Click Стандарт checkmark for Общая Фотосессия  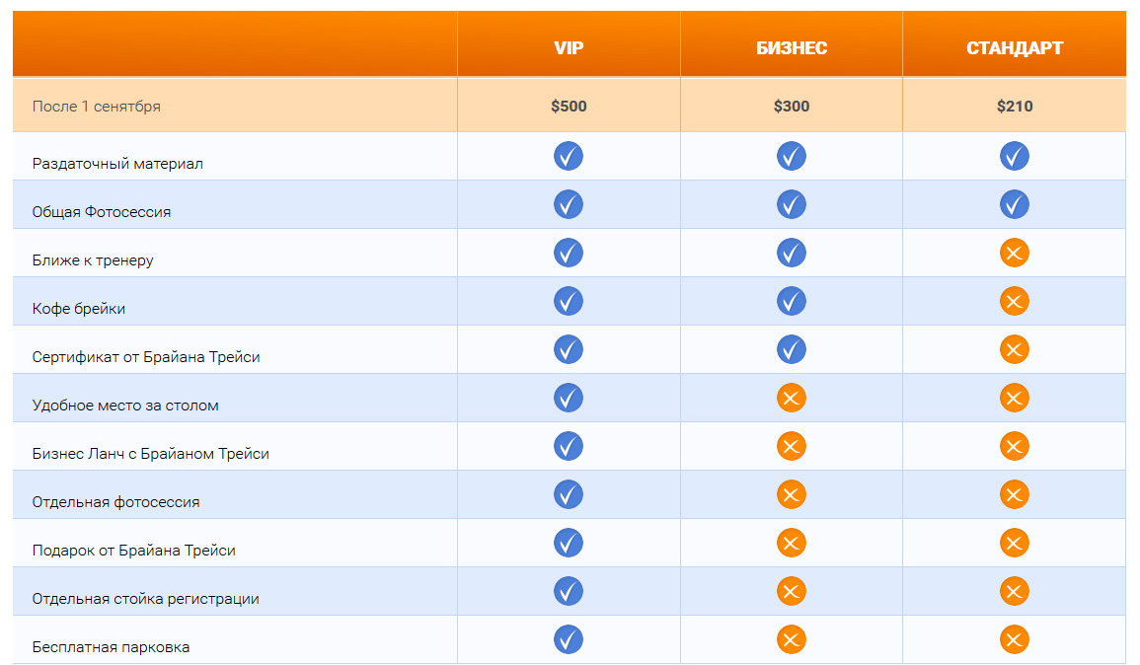1015,204
